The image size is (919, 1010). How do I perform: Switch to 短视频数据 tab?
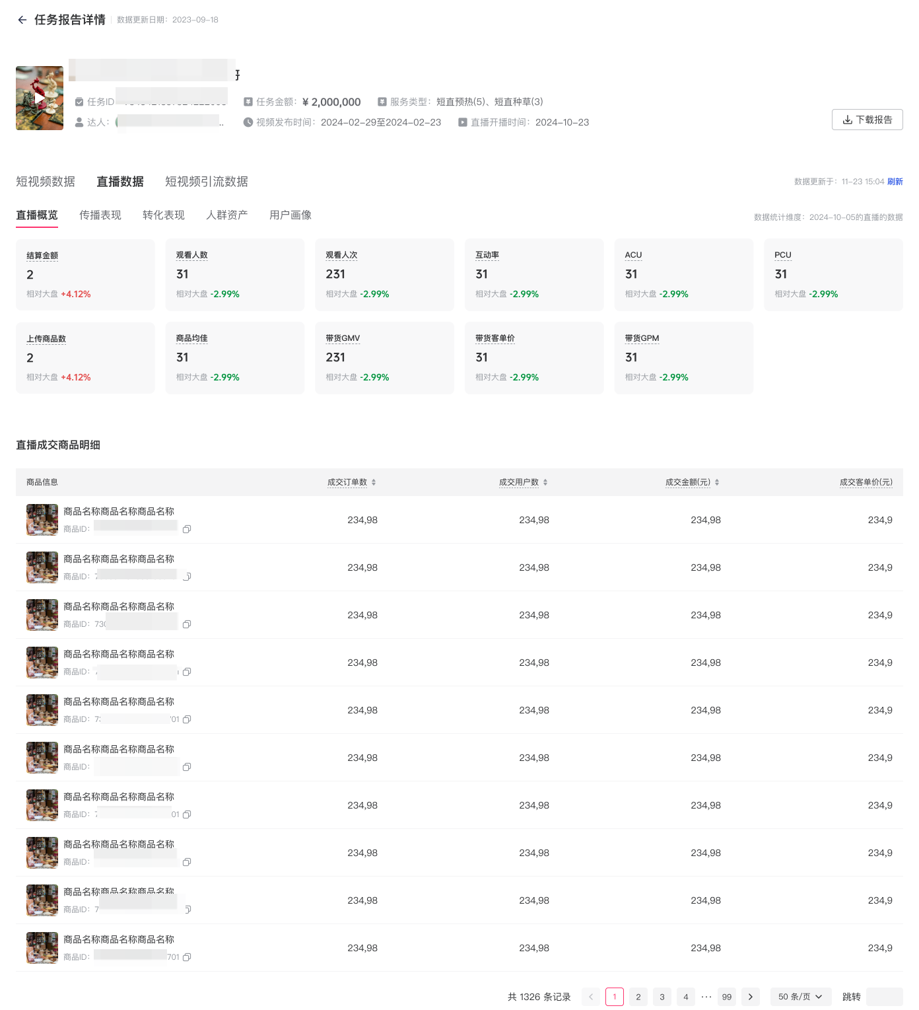click(x=46, y=182)
